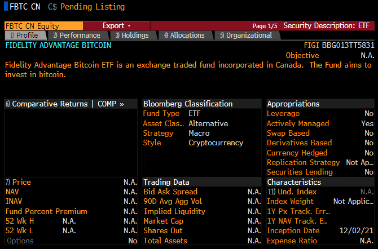Click the FBTC CN ticker header
The image size is (378, 249).
[25, 7]
